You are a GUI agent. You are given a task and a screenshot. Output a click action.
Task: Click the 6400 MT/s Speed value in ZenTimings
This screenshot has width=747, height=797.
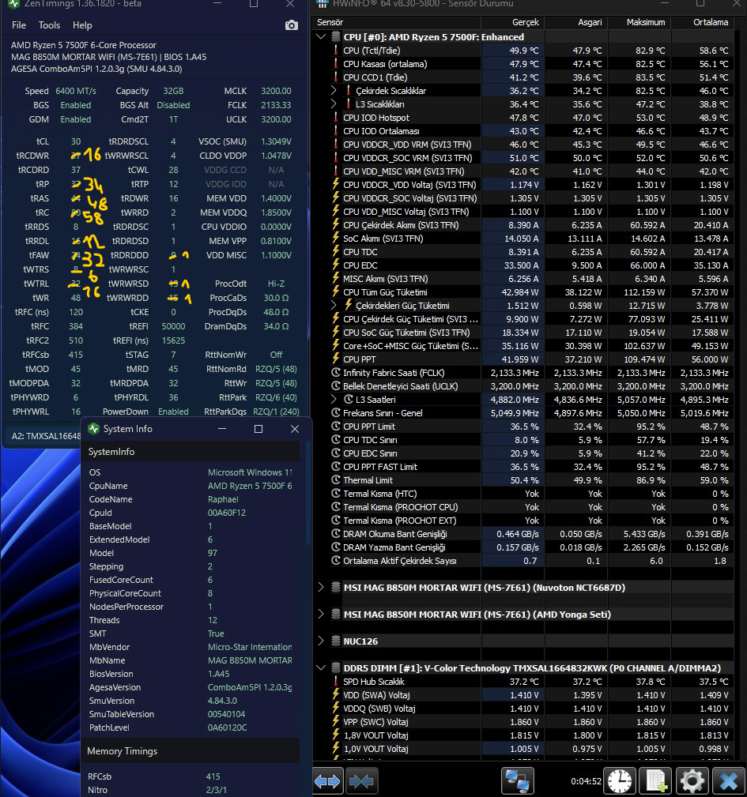coord(76,91)
